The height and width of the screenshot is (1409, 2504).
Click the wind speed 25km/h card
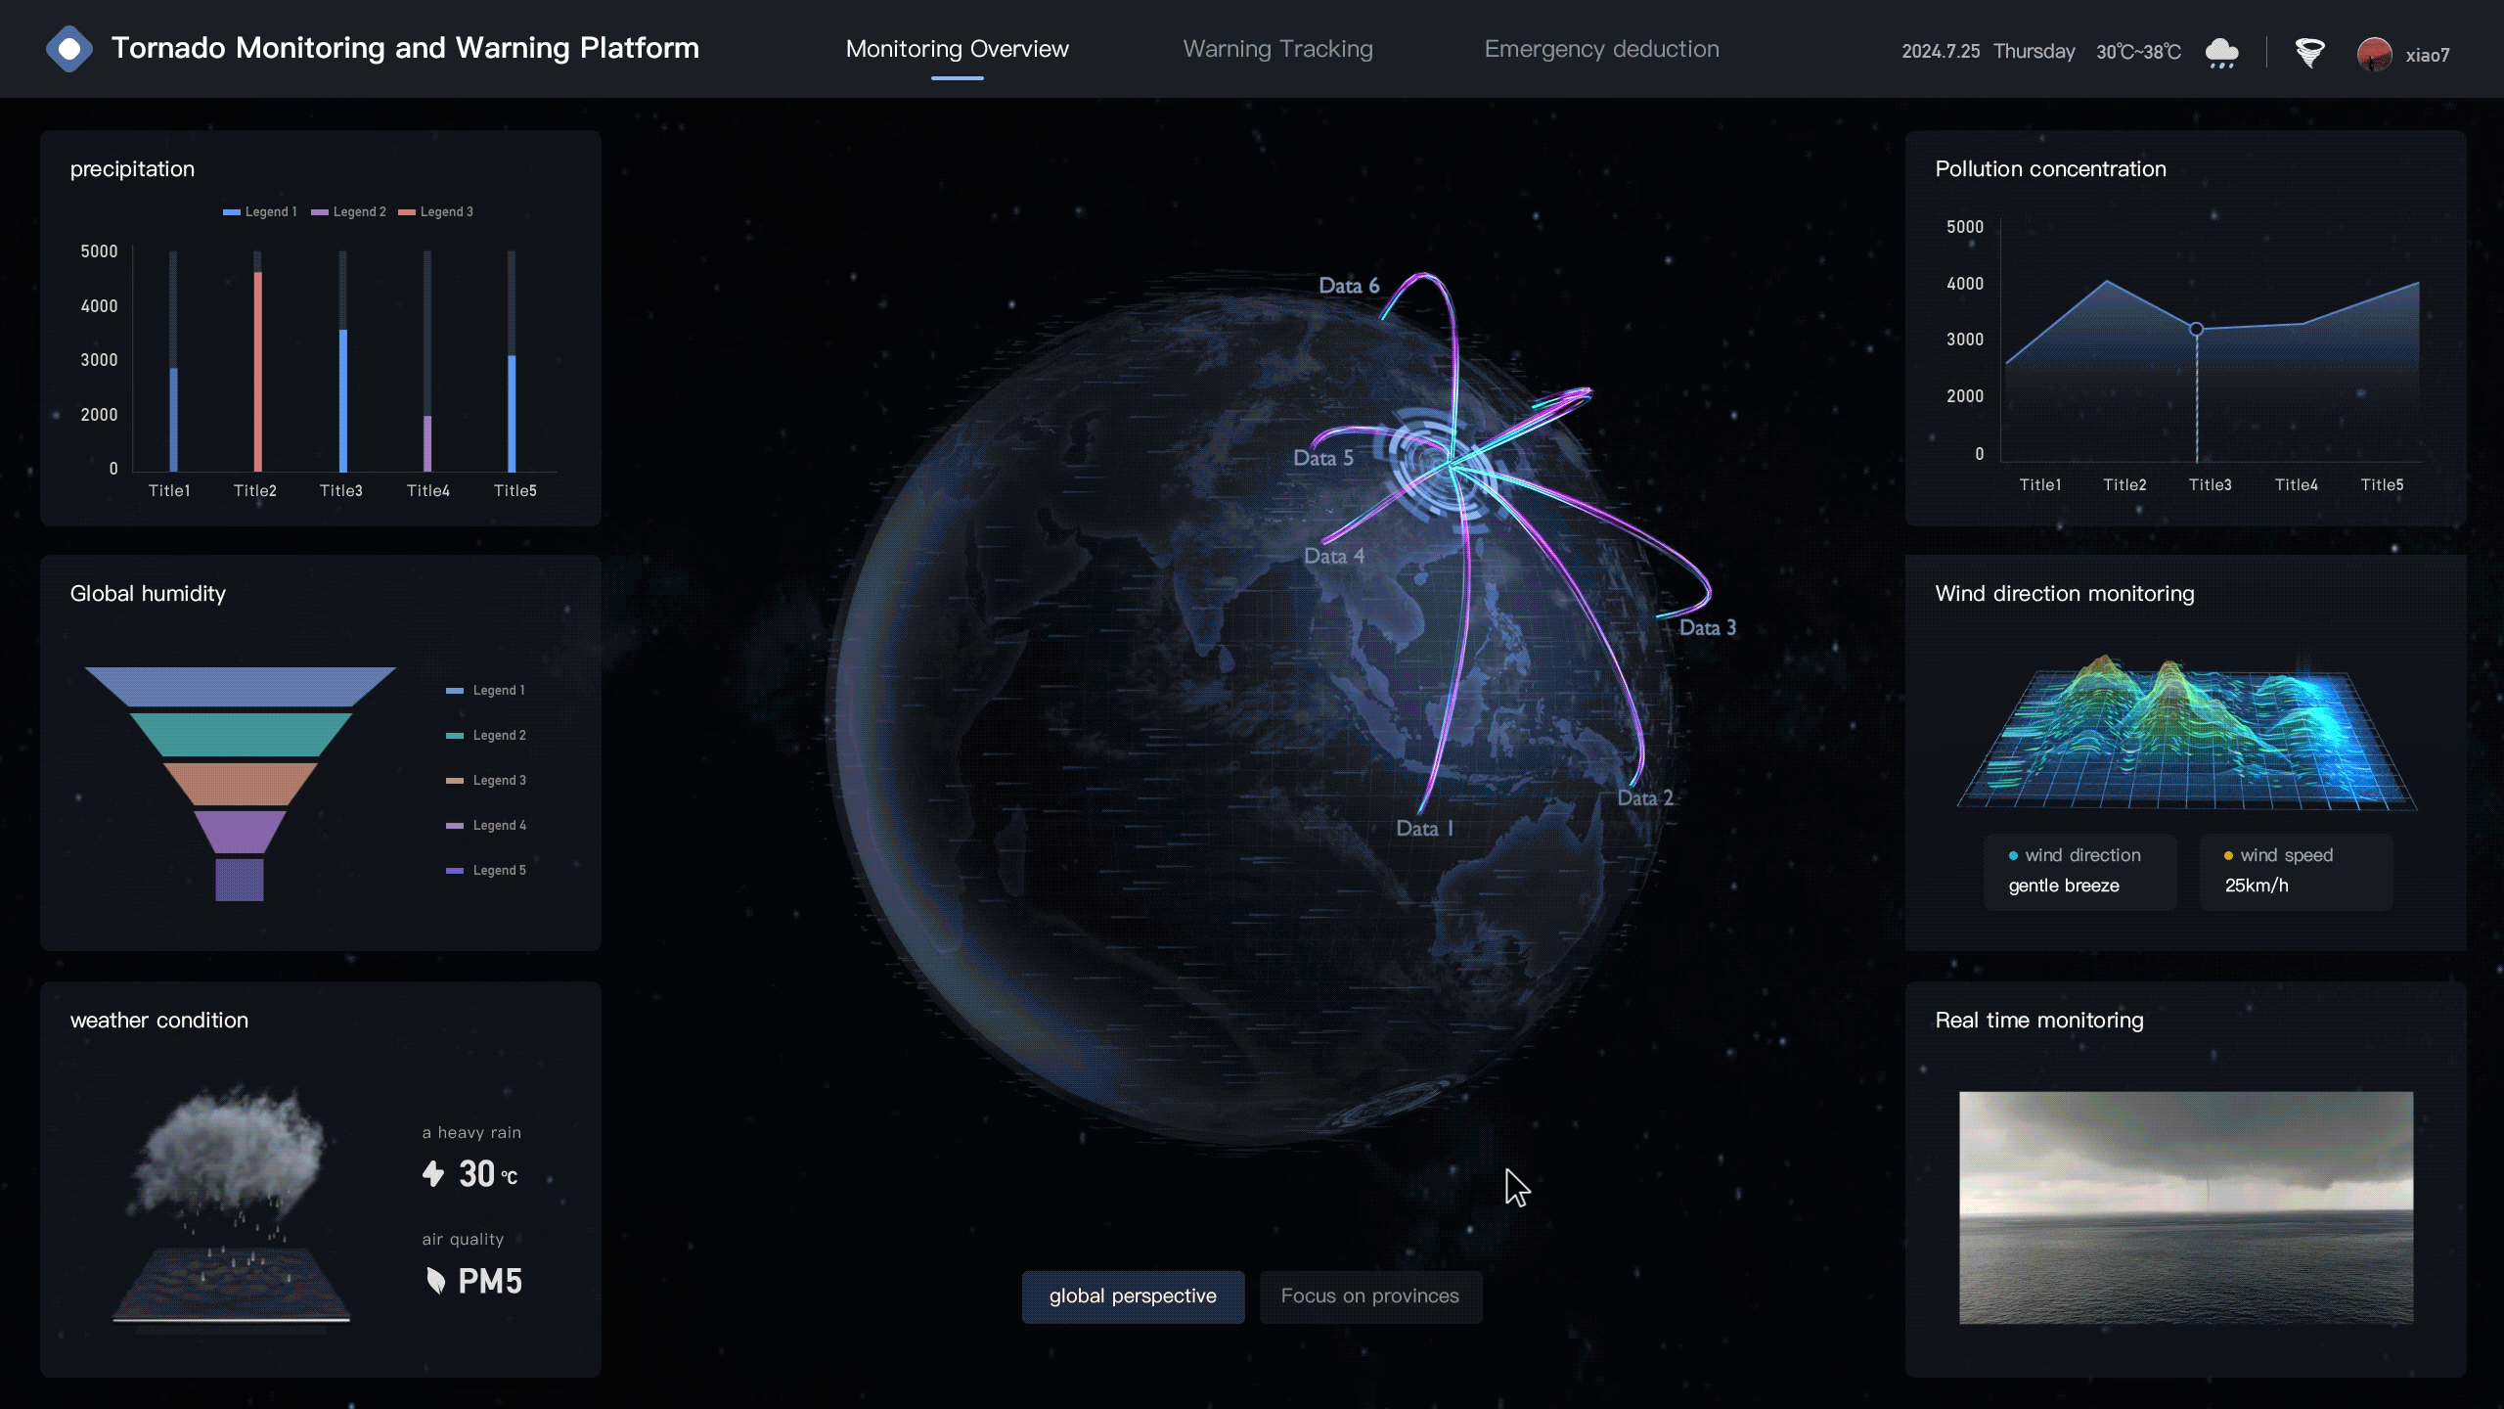tap(2296, 871)
